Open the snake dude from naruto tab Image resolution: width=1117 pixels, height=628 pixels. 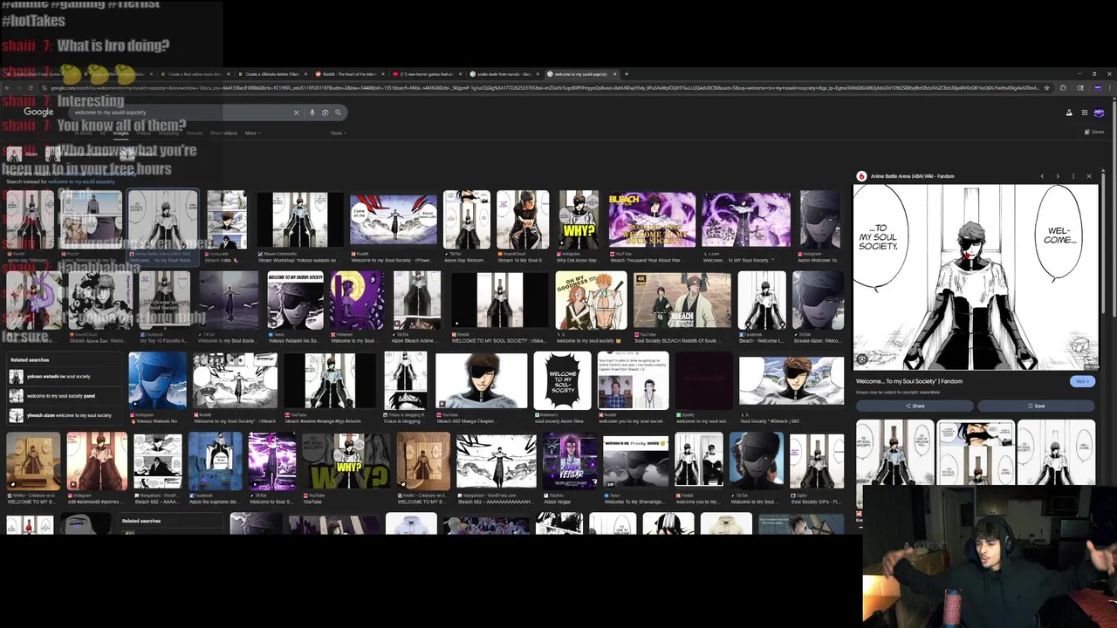504,74
